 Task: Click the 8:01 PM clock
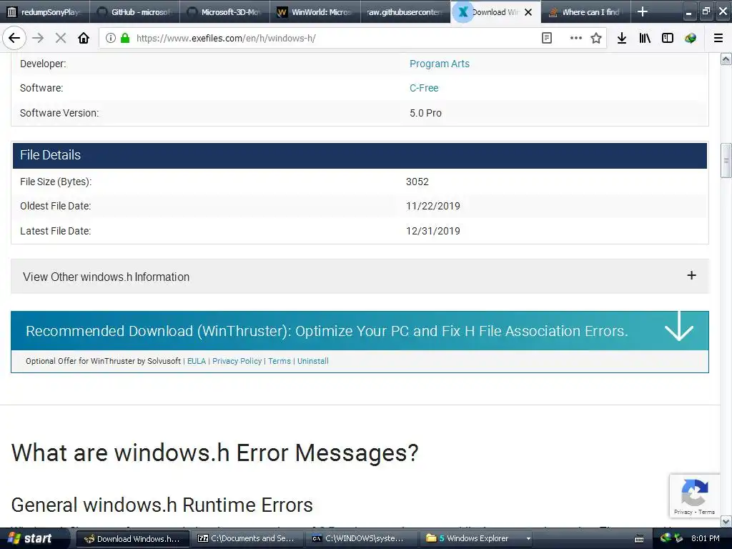[x=705, y=538]
